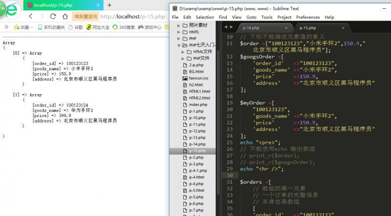Click the 域名重定向 button in address bar

click(x=86, y=16)
